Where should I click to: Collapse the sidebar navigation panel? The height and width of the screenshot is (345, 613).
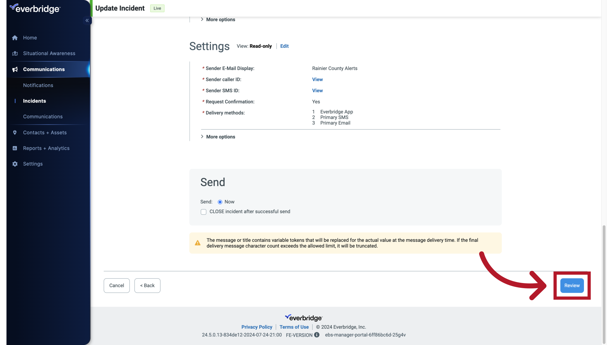click(x=87, y=20)
